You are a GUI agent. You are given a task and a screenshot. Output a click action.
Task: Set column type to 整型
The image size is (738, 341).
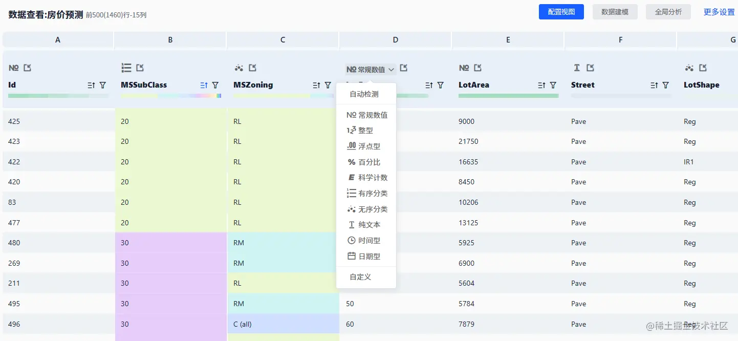point(366,131)
